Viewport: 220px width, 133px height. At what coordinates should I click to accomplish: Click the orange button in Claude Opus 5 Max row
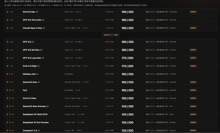[x=193, y=28]
